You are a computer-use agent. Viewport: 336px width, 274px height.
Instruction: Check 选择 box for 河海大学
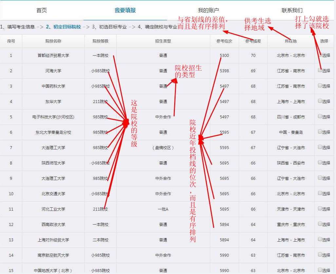pos(320,70)
